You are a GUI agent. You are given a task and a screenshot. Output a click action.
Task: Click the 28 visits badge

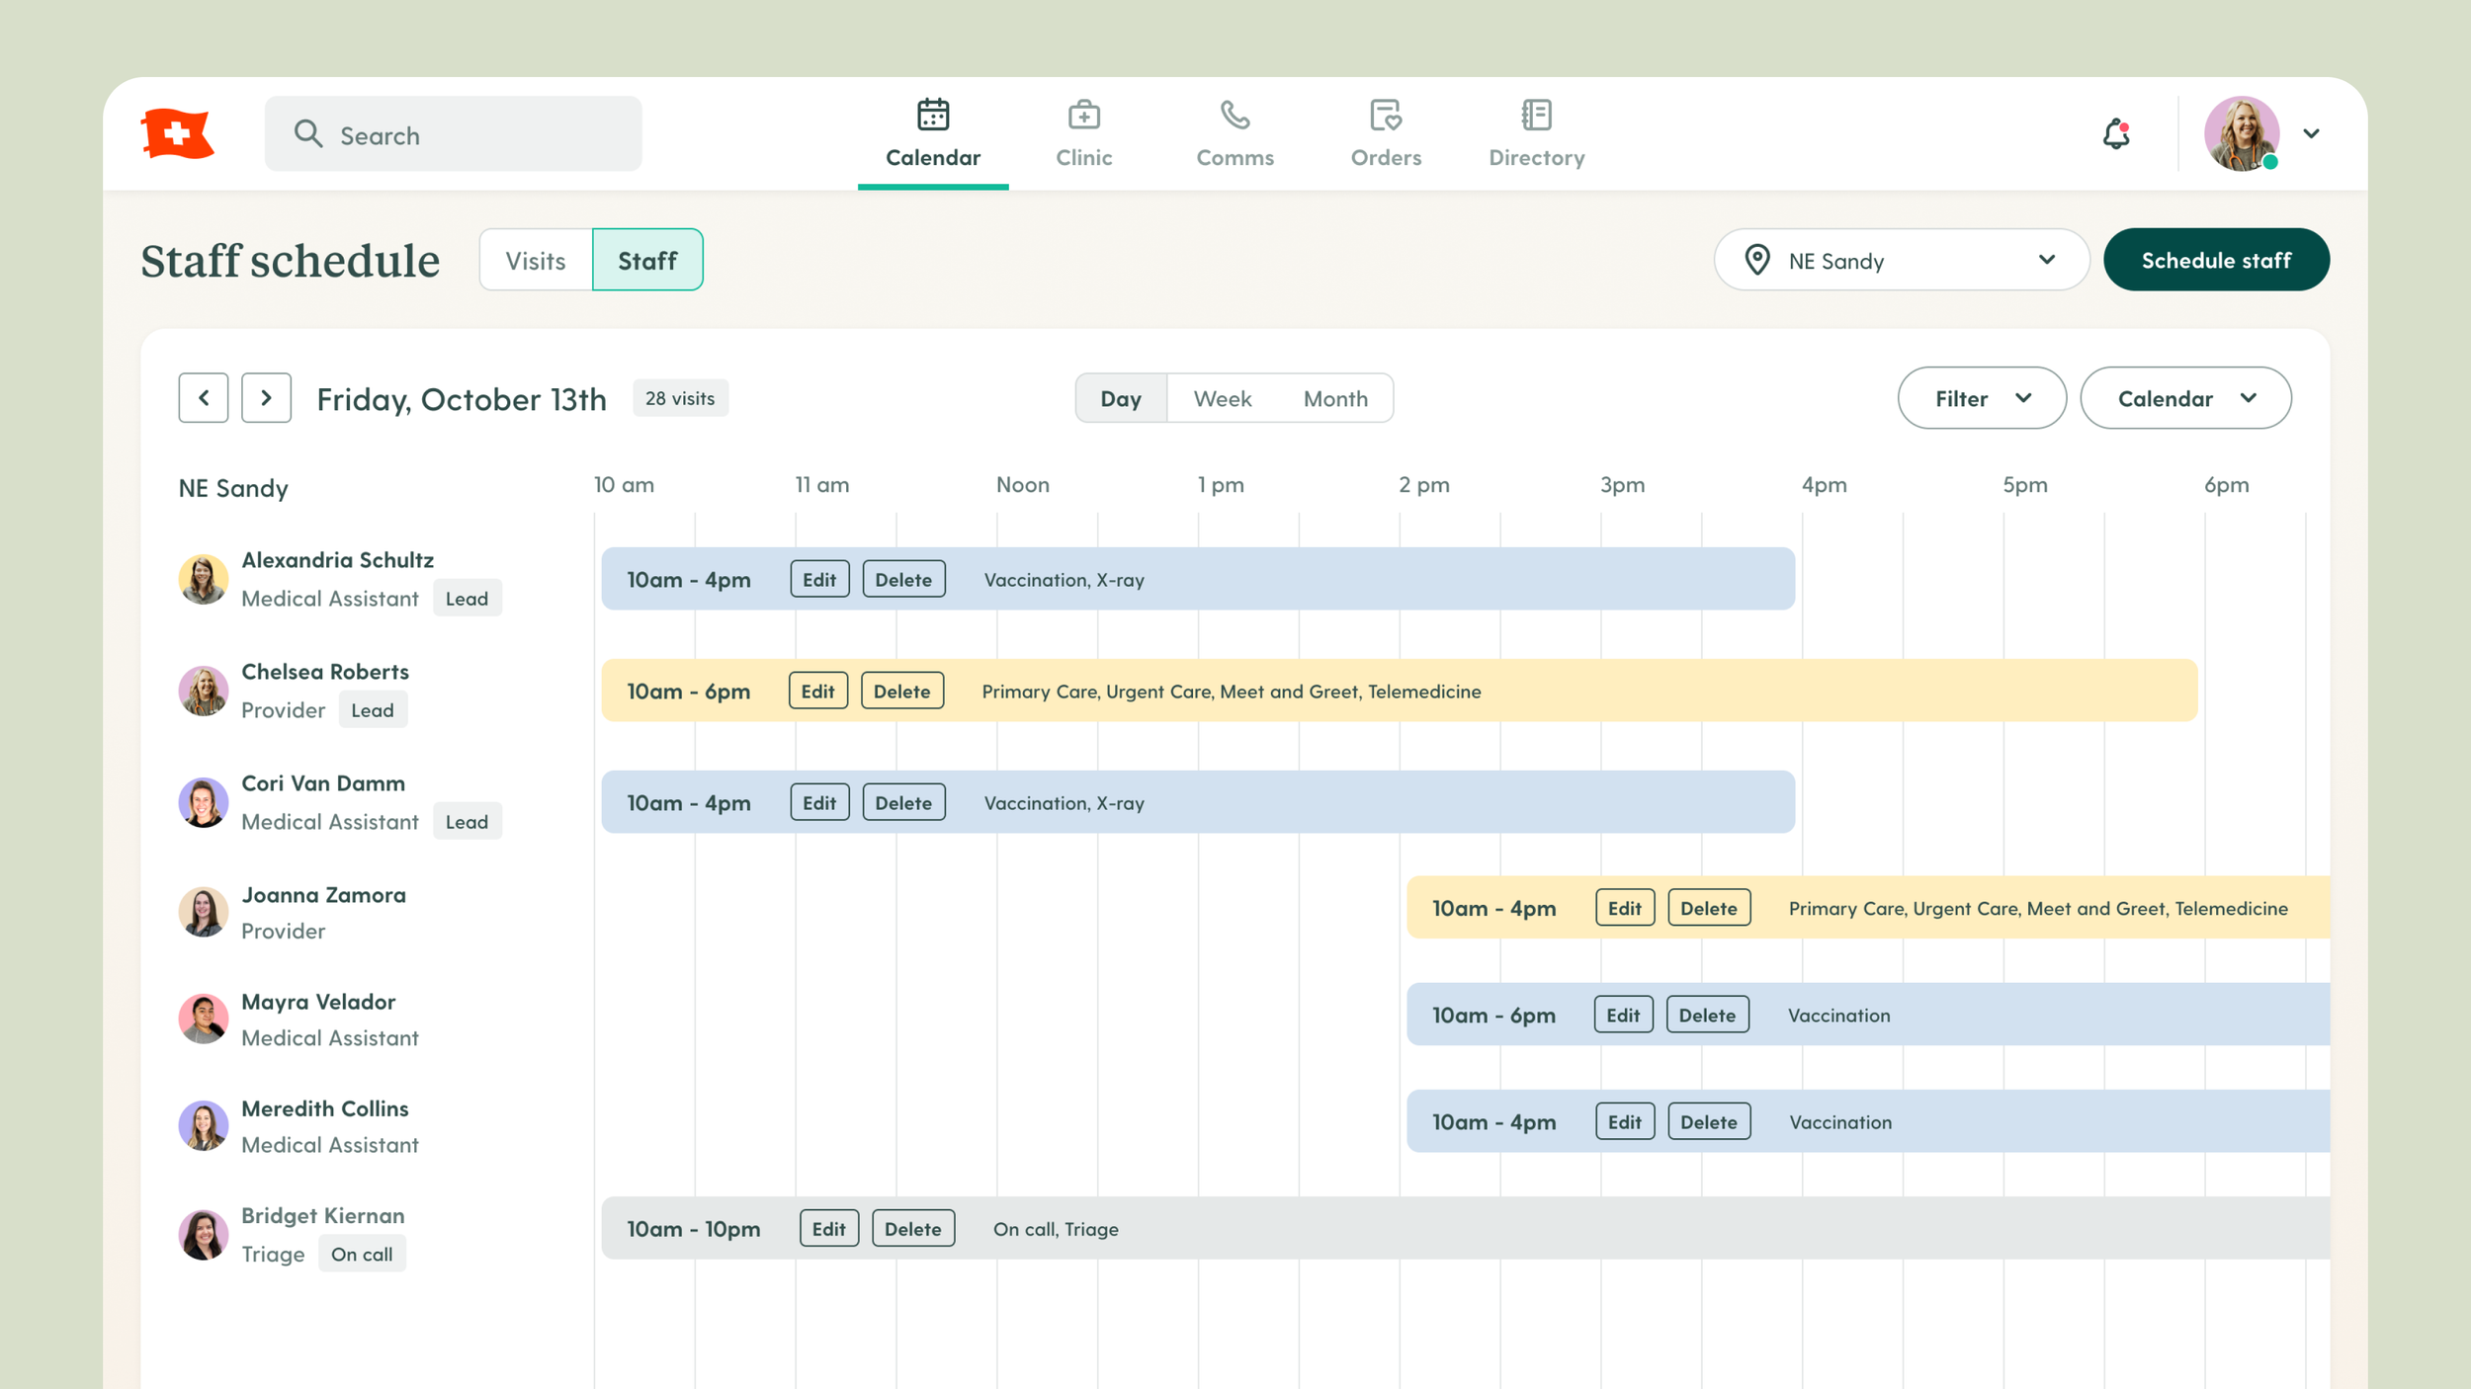(x=680, y=398)
